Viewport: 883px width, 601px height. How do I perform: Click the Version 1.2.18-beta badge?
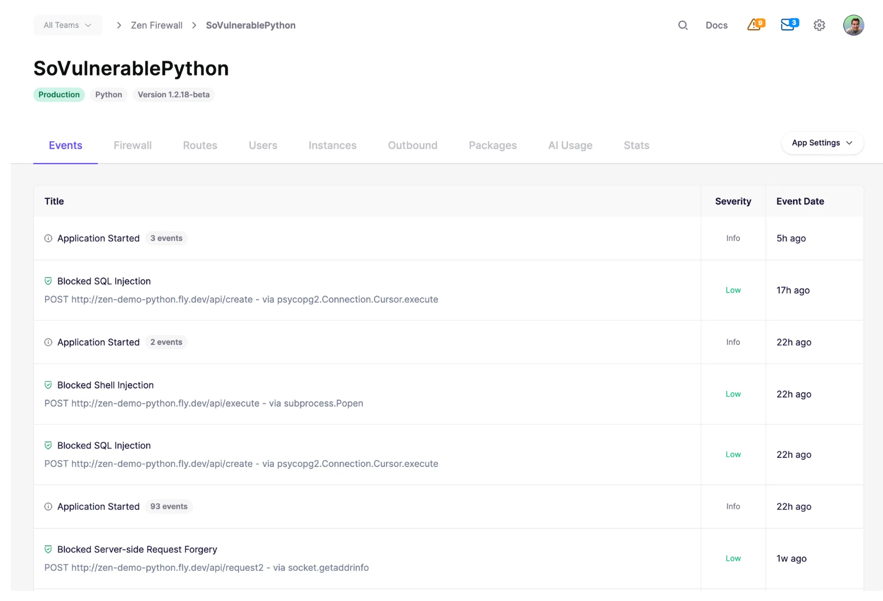174,95
